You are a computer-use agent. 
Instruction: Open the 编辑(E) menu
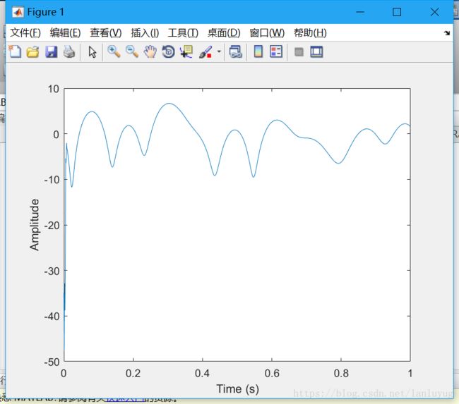[65, 32]
